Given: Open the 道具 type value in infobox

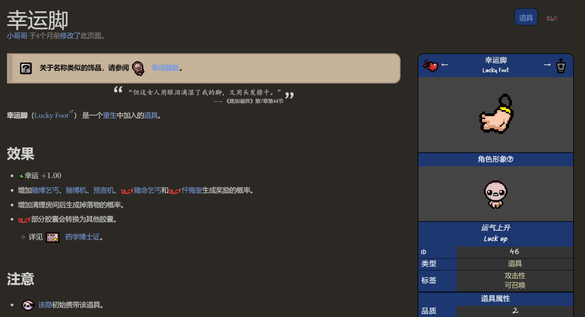Looking at the screenshot, I should (x=515, y=264).
